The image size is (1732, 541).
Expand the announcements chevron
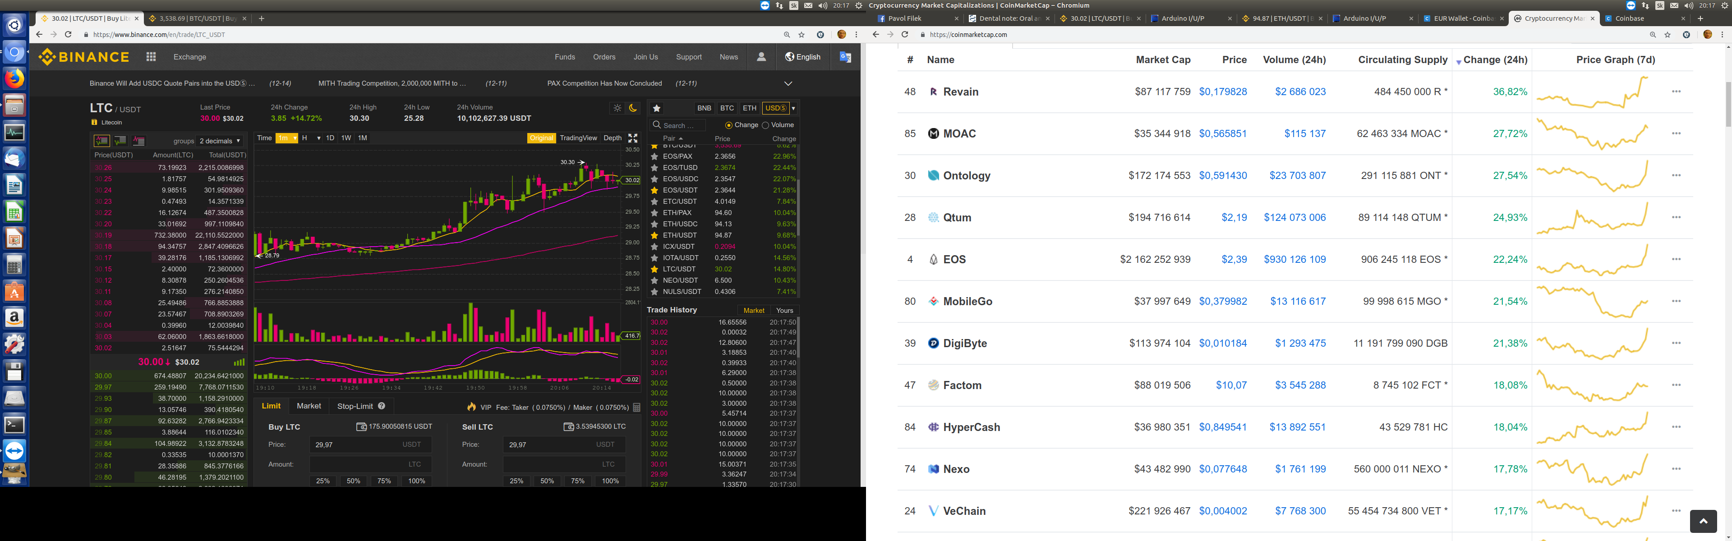click(788, 84)
